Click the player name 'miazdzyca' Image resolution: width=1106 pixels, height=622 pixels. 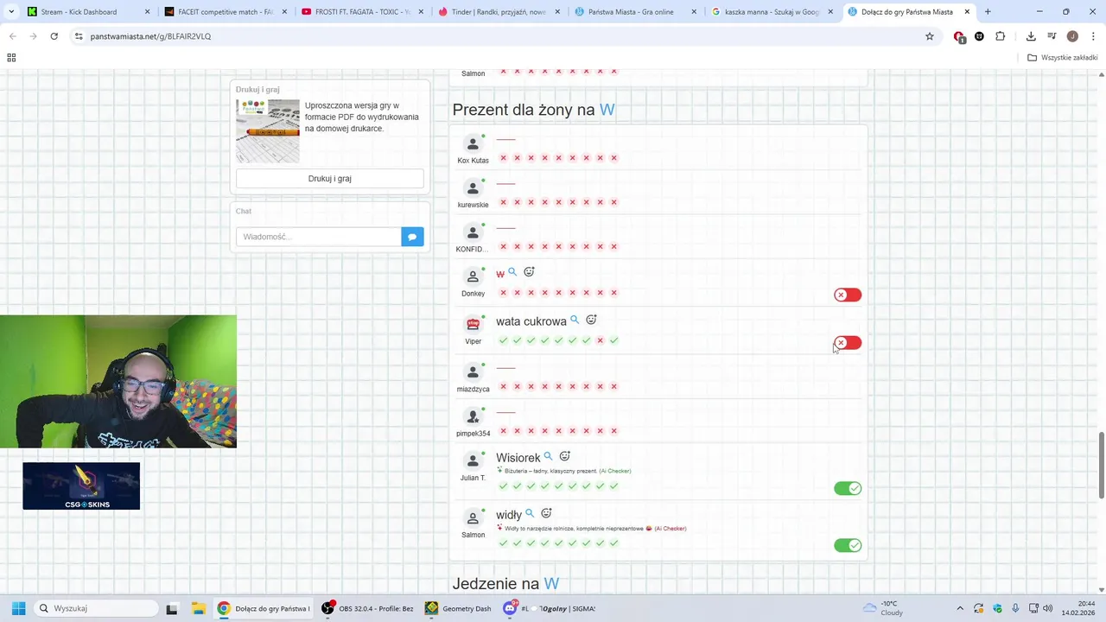[474, 389]
